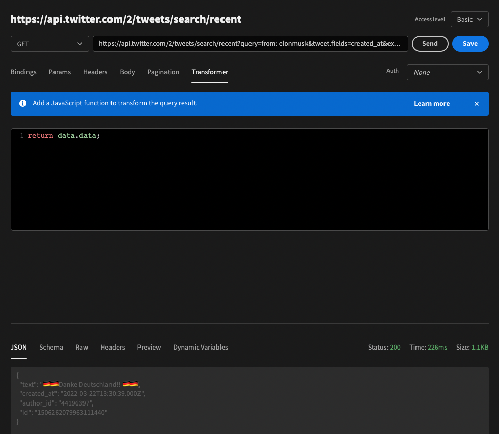Viewport: 499px width, 434px height.
Task: Click the info icon in the blue banner
Action: [22, 103]
